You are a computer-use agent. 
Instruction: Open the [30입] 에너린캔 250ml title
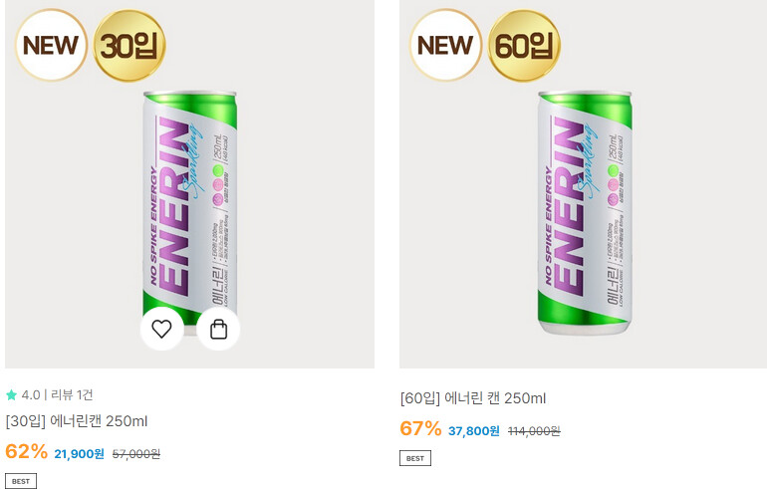pos(77,421)
